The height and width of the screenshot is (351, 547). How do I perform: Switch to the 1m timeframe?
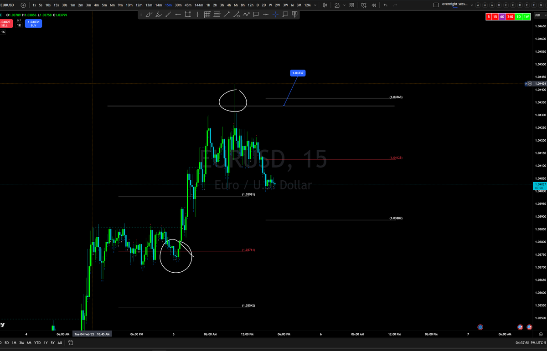pos(72,5)
